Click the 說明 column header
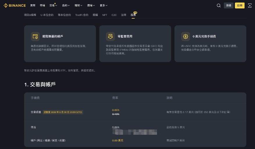 point(169,98)
